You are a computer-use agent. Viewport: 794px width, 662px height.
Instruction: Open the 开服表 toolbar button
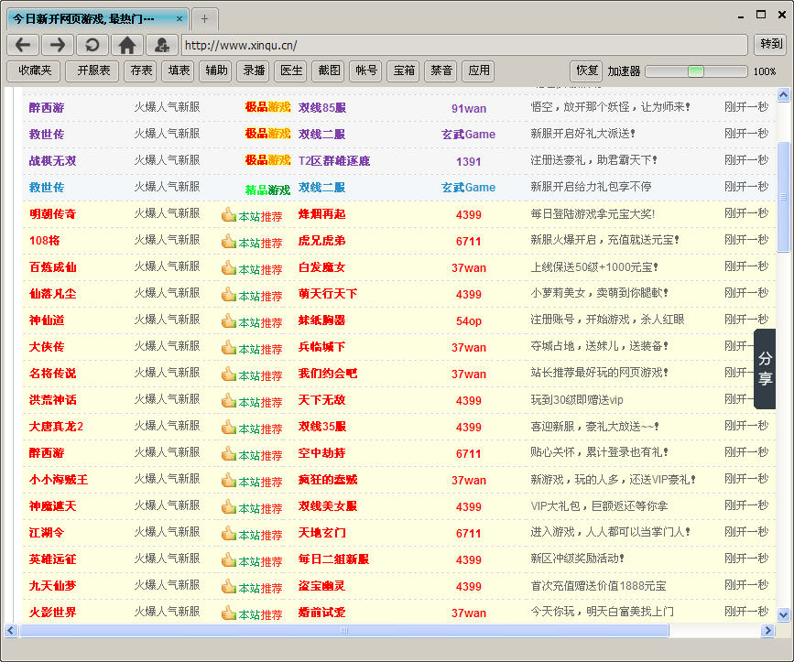pyautogui.click(x=92, y=71)
